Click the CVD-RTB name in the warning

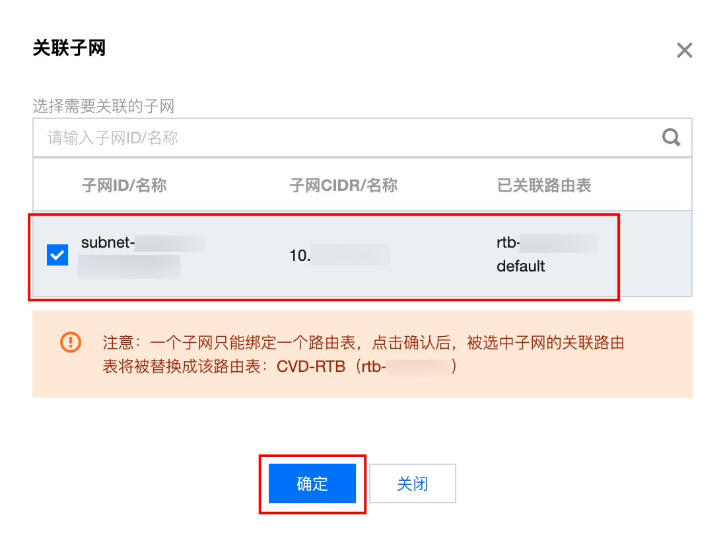(311, 367)
